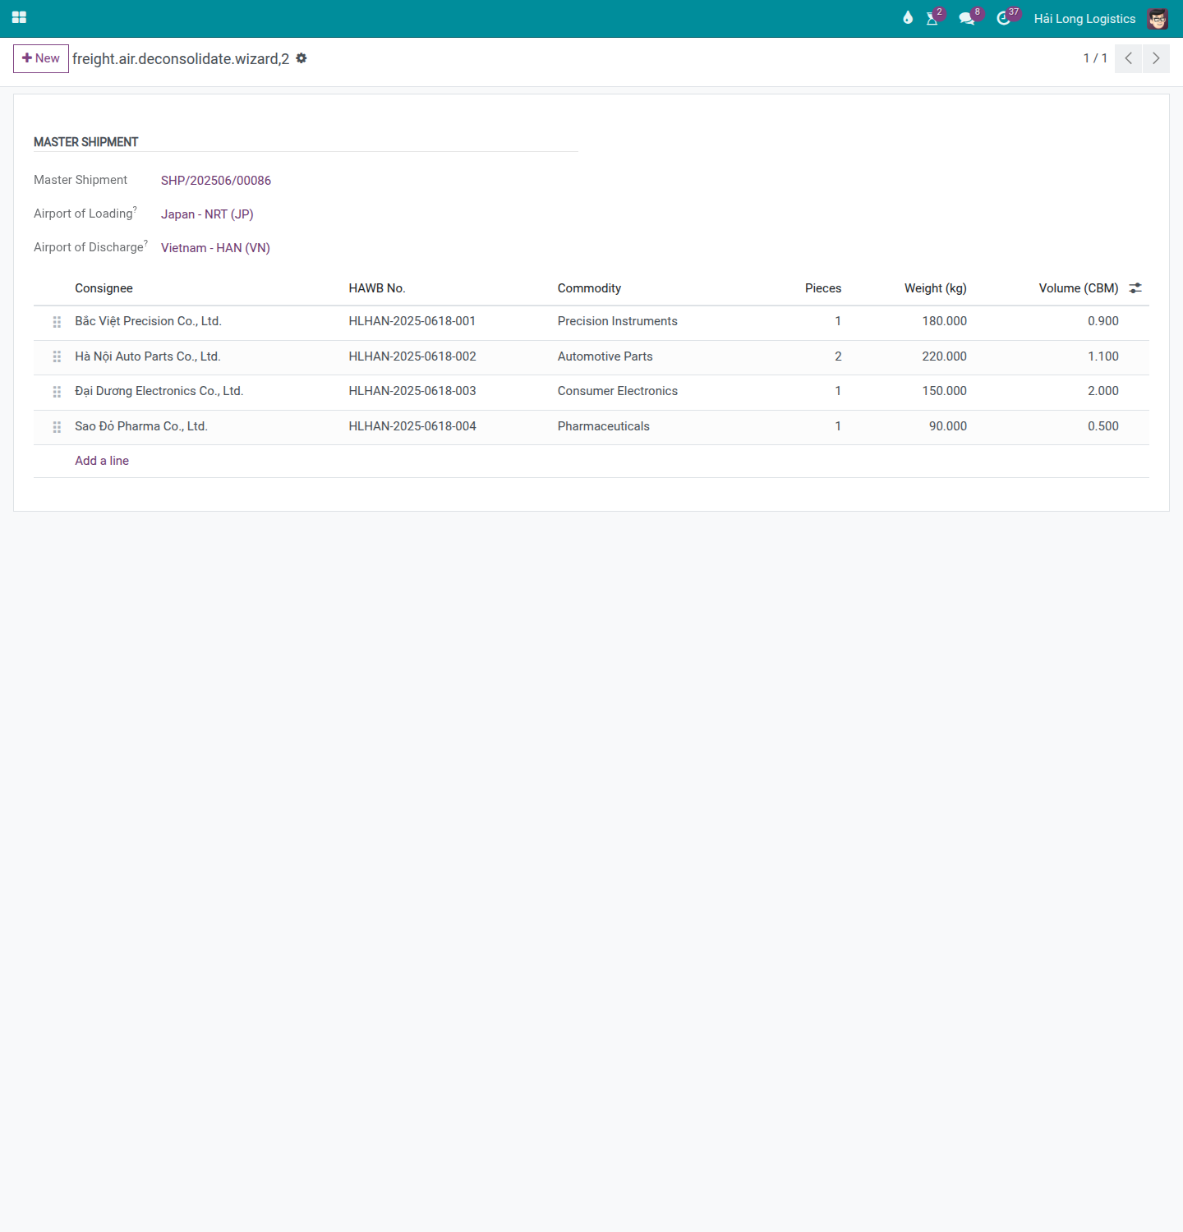This screenshot has width=1183, height=1232.
Task: Go to the next record arrow
Action: pyautogui.click(x=1156, y=58)
